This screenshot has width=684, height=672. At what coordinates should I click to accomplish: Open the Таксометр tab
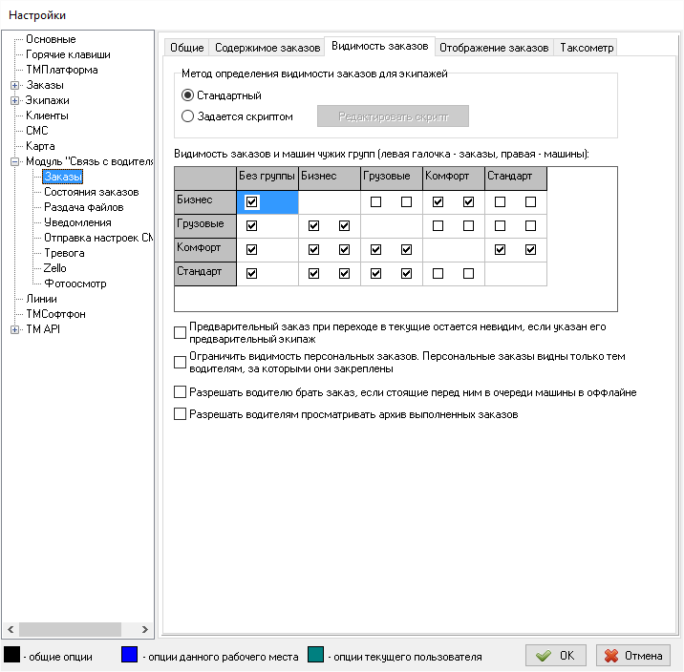[x=587, y=48]
